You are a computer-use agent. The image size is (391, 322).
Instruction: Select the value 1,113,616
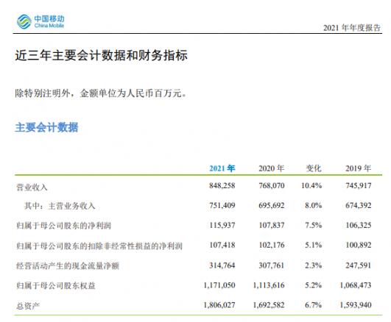tap(269, 285)
